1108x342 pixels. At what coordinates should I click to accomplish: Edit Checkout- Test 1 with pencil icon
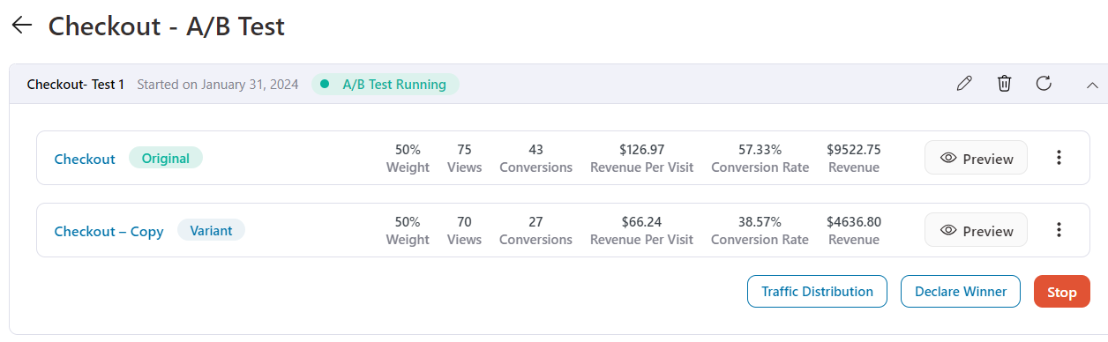tap(964, 84)
